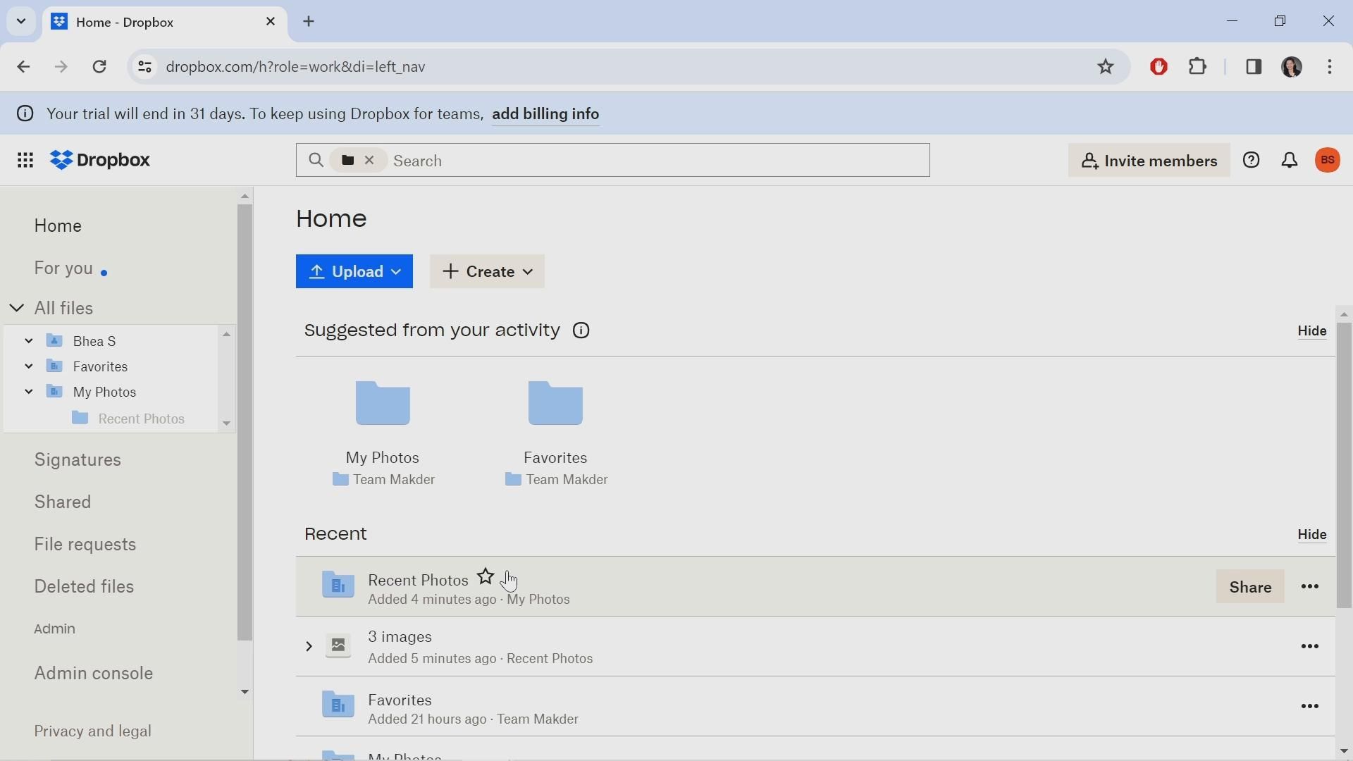Screen dimensions: 1353x761
Task: Expand the 3 images row
Action: (309, 647)
